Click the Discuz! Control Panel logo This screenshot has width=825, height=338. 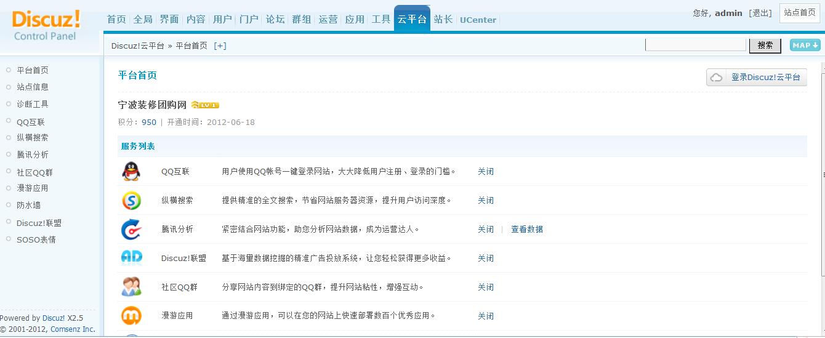(x=47, y=25)
